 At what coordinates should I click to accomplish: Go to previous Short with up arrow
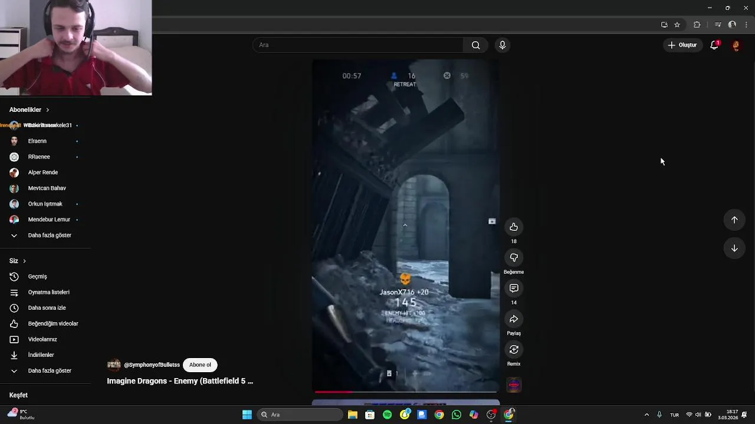[734, 220]
